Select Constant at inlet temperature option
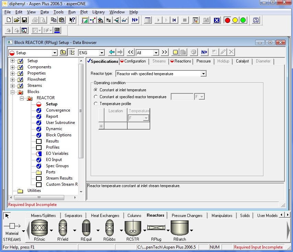This screenshot has width=293, height=252. pyautogui.click(x=96, y=90)
